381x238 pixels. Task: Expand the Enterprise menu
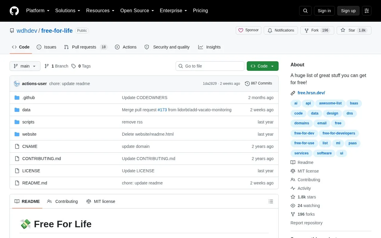pyautogui.click(x=174, y=11)
